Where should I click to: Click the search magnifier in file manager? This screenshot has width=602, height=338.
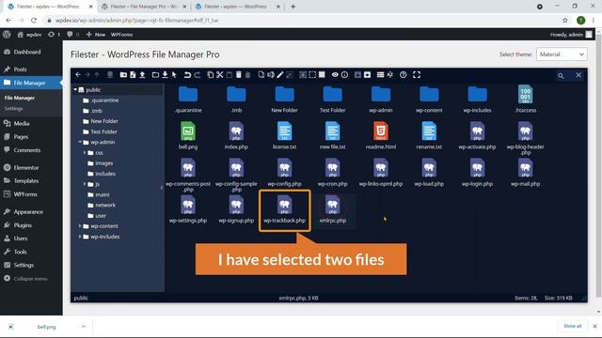561,75
